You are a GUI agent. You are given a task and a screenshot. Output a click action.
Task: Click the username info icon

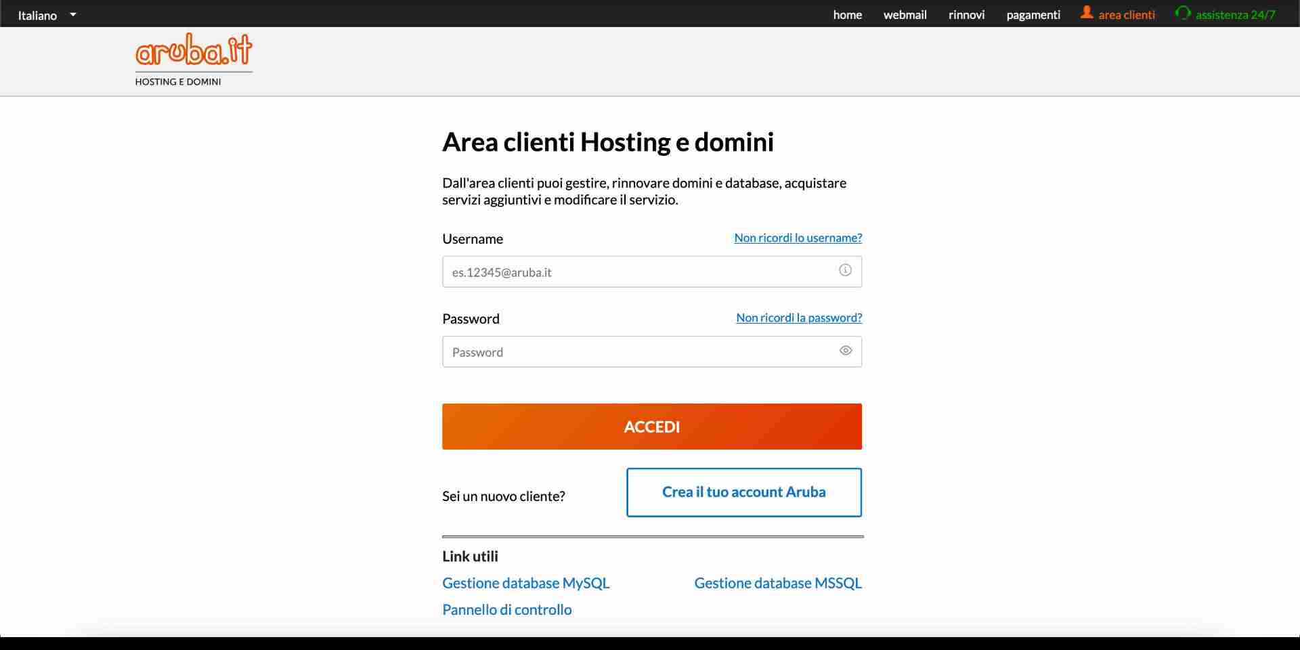[845, 270]
